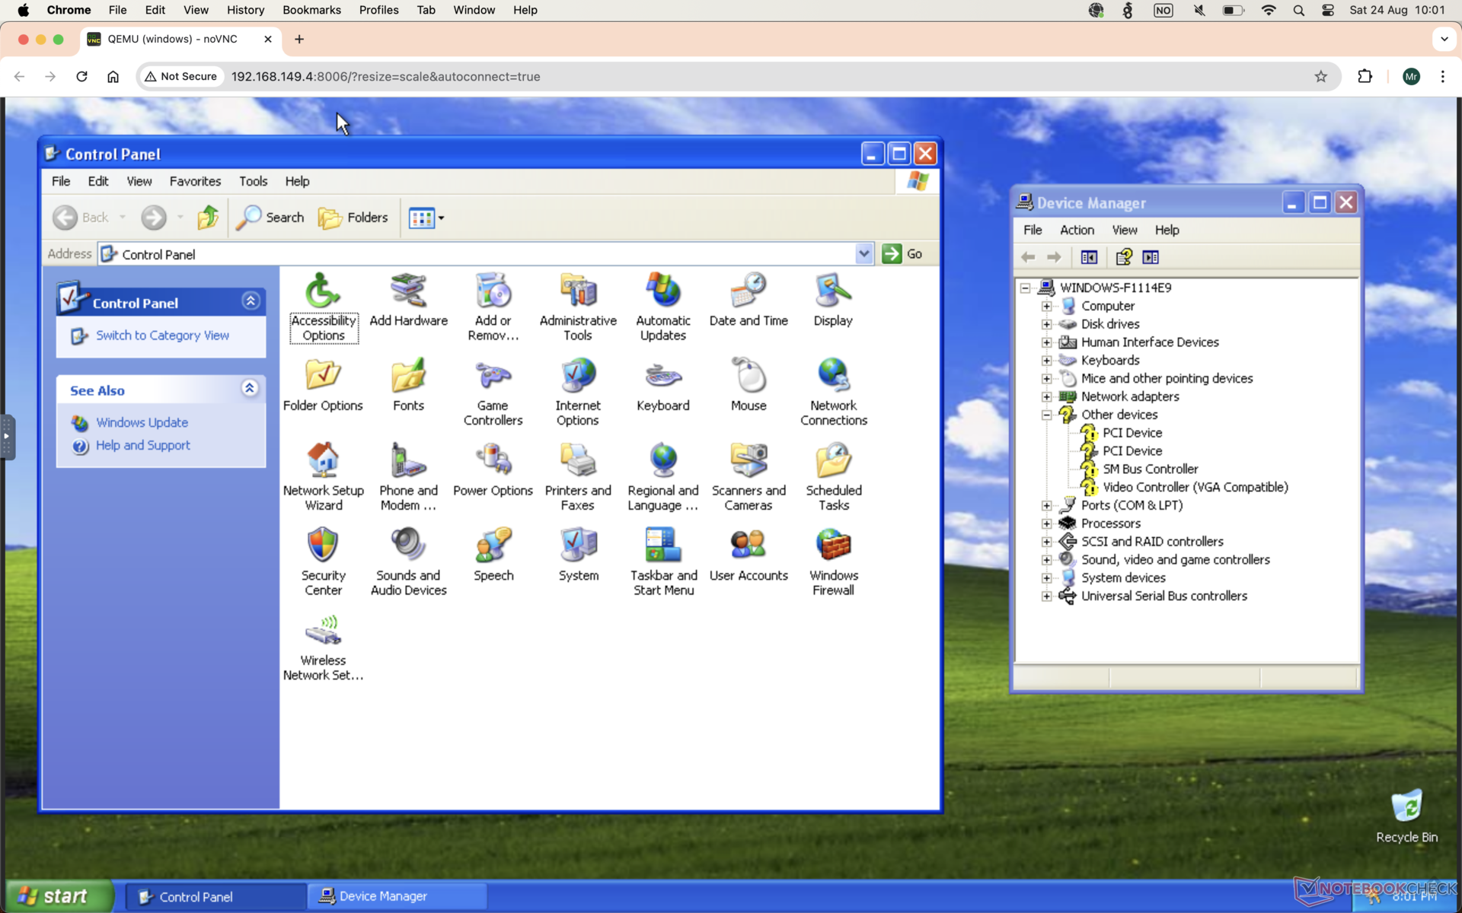Click the Go button by address bar

[x=903, y=253]
